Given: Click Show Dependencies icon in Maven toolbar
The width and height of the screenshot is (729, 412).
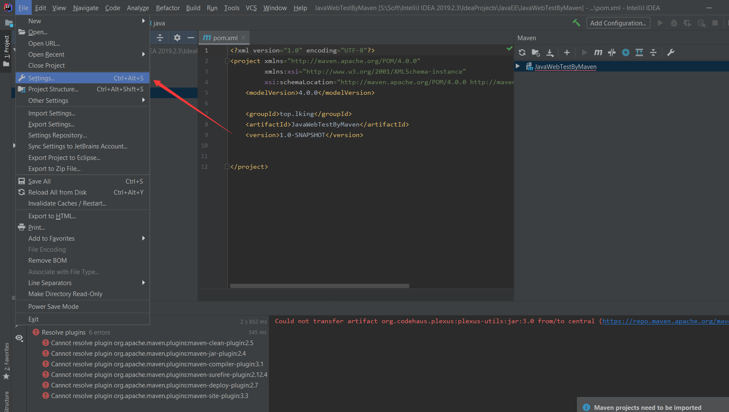Looking at the screenshot, I should point(639,52).
